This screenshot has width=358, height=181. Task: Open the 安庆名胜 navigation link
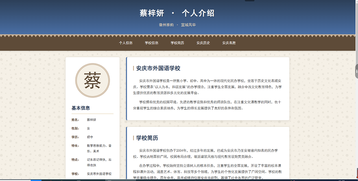(229, 43)
